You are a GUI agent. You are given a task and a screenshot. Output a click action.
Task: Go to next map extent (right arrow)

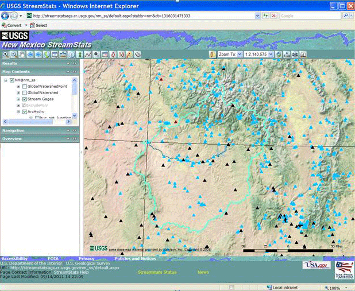pyautogui.click(x=38, y=55)
